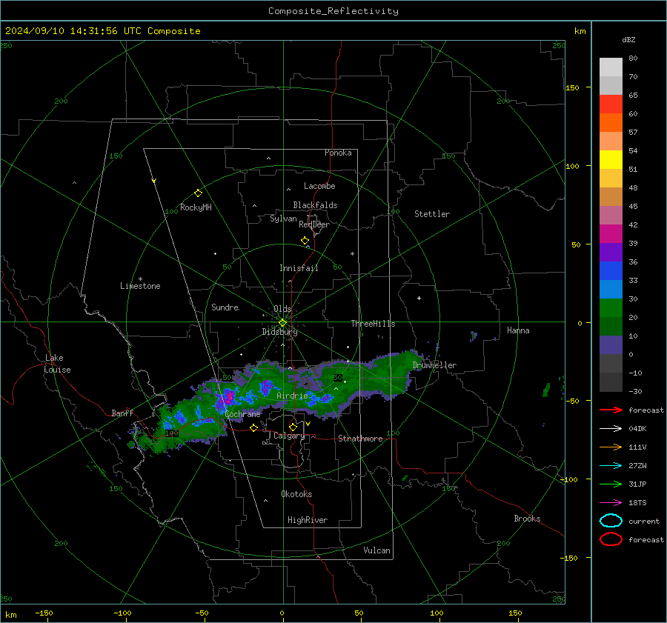
Task: Click the small echo west of Hanna
Action: point(474,336)
